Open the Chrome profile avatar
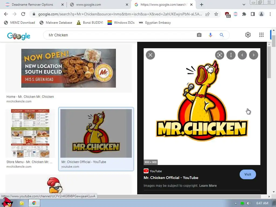Screen dimensions: 276x207 point(261,14)
